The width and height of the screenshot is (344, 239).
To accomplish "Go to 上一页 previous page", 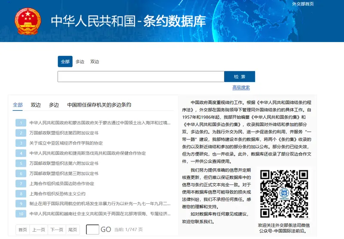I will tap(39, 230).
